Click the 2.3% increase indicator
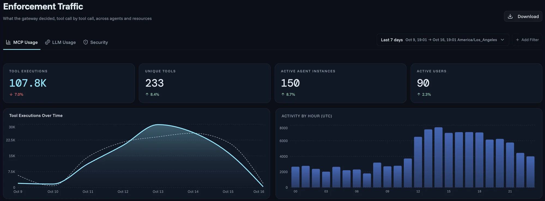This screenshot has height=201, width=545. point(424,94)
